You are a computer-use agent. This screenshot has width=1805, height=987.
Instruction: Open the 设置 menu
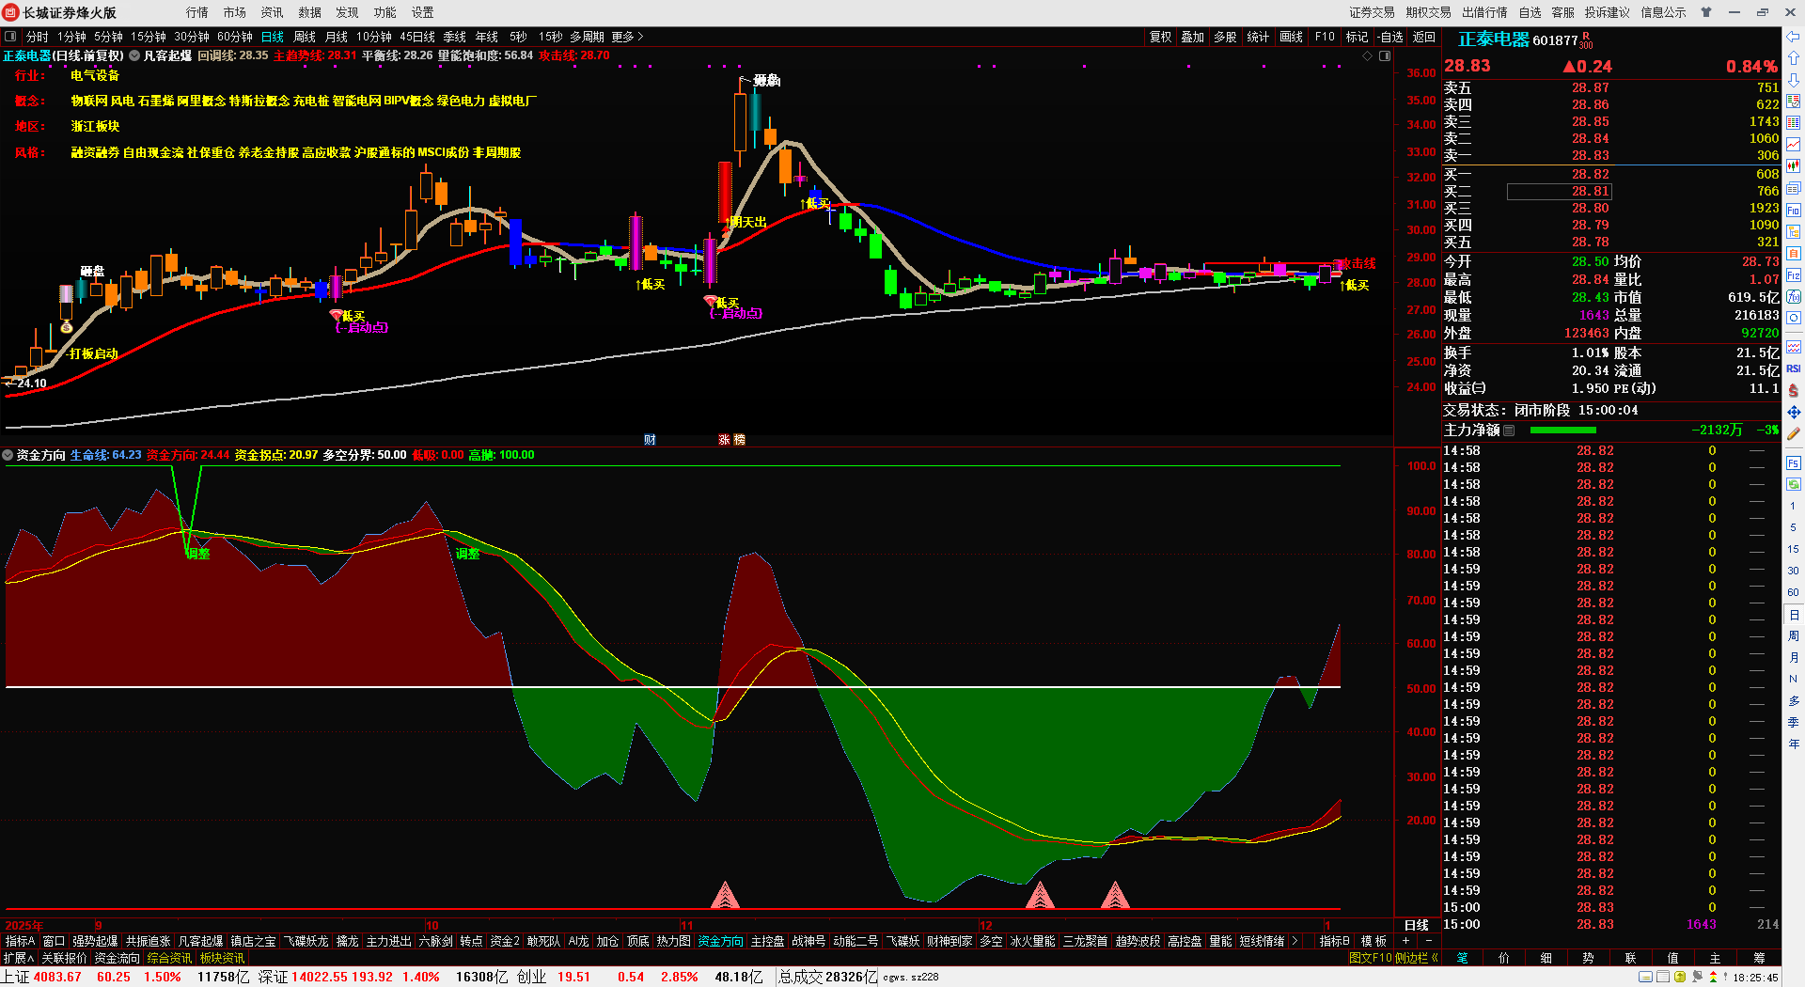(423, 12)
